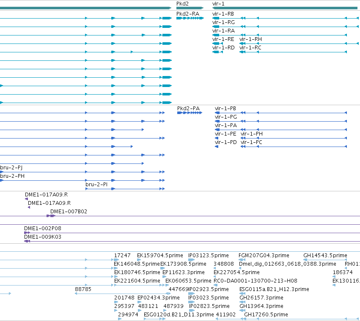The height and width of the screenshot is (321, 360).
Task: Select the FGM207G04.3prime label
Action: pos(264,256)
